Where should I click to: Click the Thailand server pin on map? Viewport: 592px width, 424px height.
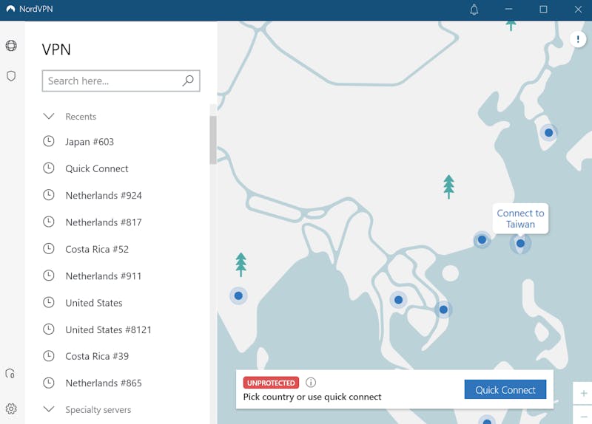pyautogui.click(x=398, y=300)
